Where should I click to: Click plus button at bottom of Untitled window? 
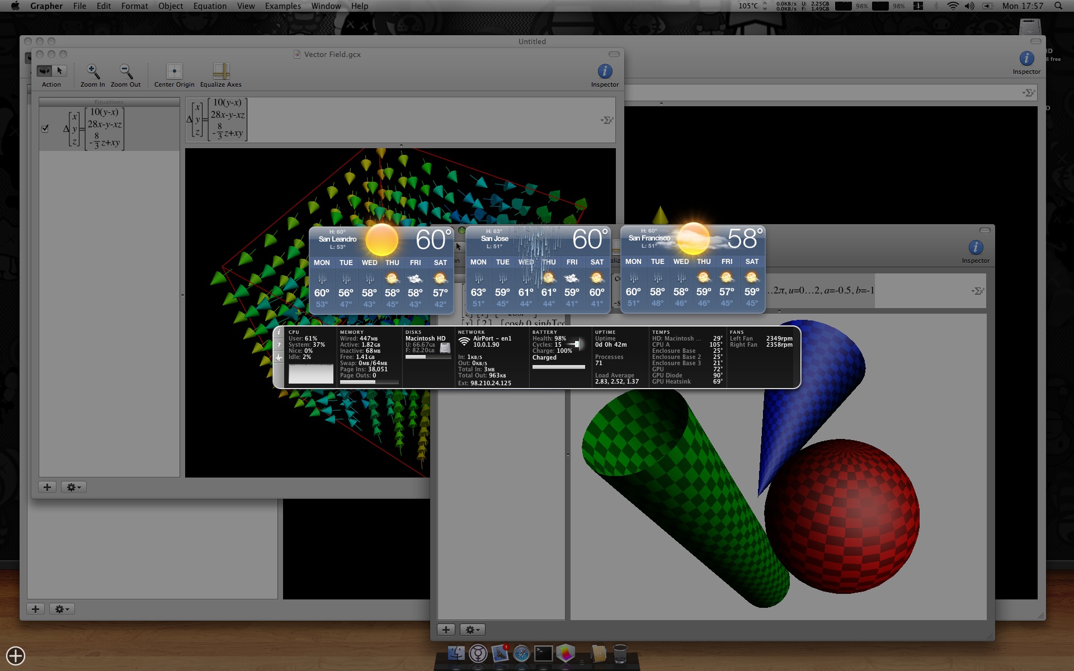[x=35, y=609]
